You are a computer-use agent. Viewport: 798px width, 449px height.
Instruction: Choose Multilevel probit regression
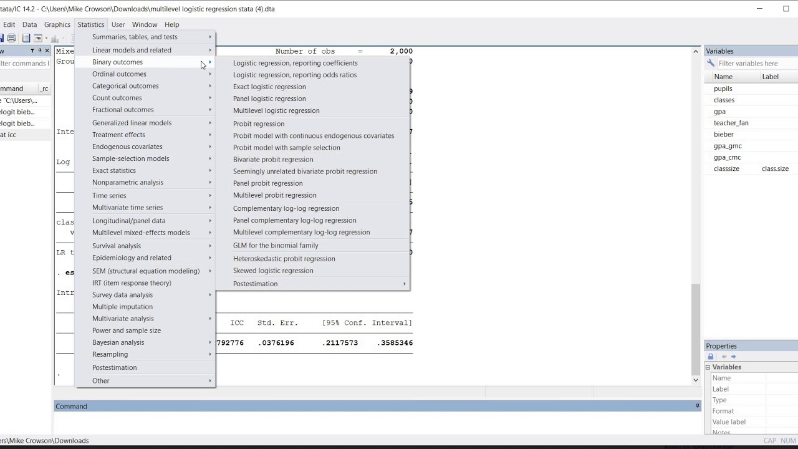(312, 195)
